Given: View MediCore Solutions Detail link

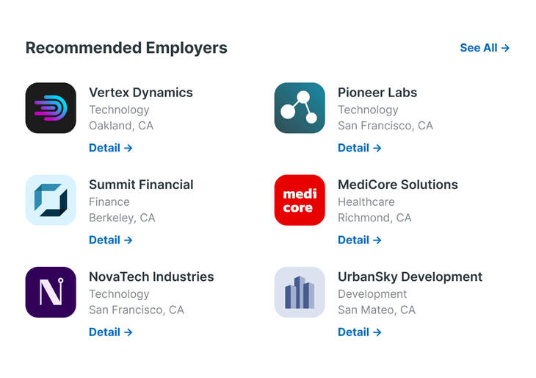Looking at the screenshot, I should click(x=360, y=240).
